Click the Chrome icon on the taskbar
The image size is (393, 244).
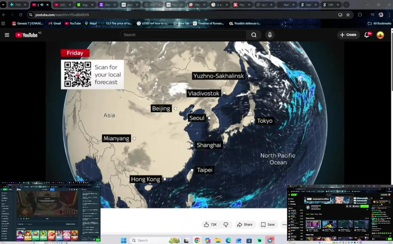point(197,241)
